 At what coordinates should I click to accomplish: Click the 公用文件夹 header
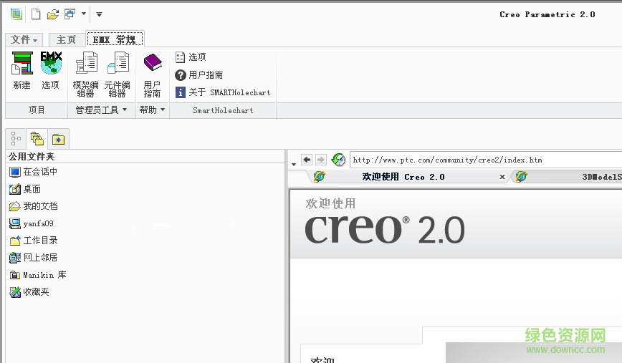32,157
